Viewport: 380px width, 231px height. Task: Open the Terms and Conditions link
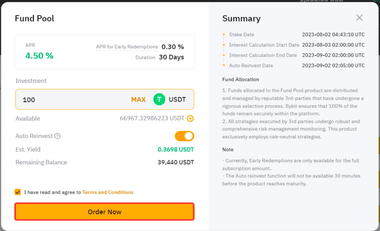point(108,192)
